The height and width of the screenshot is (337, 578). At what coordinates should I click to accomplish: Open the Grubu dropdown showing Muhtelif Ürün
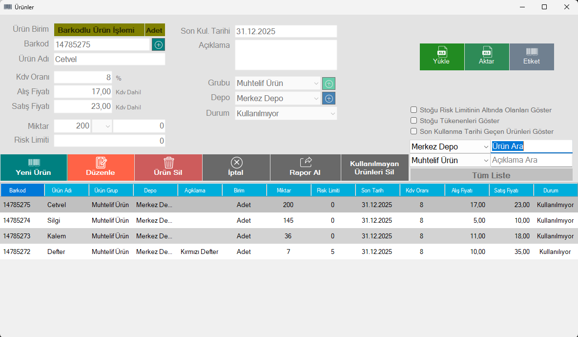[277, 84]
